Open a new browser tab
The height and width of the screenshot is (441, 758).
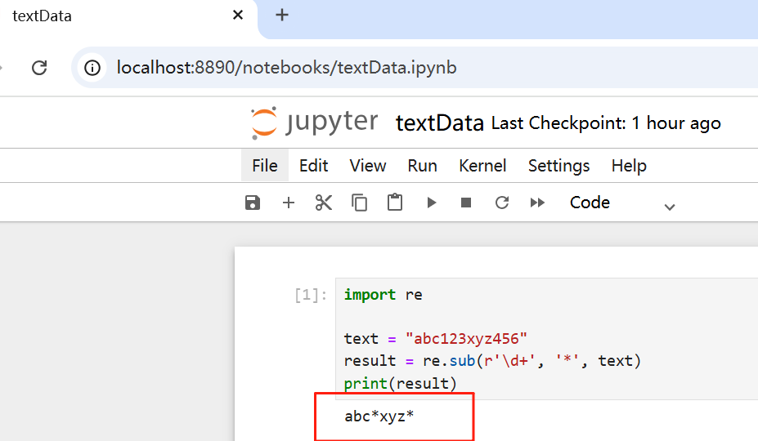point(282,15)
